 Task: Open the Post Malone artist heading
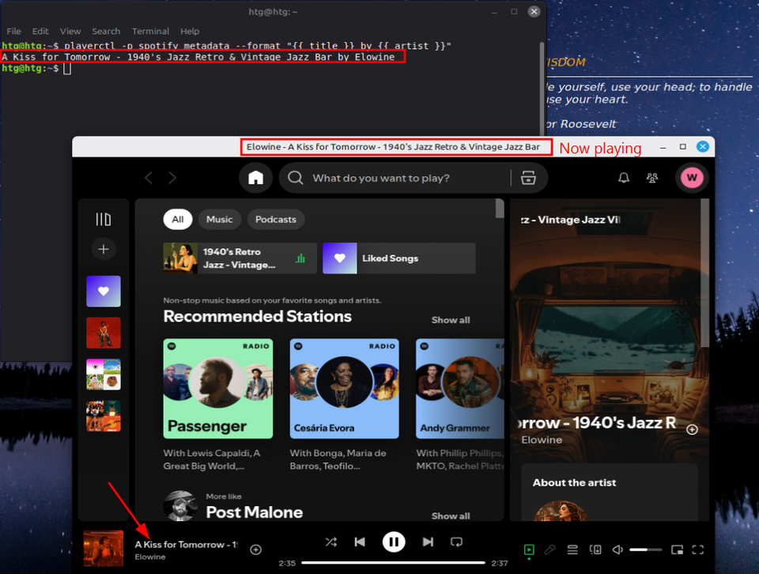tap(254, 512)
